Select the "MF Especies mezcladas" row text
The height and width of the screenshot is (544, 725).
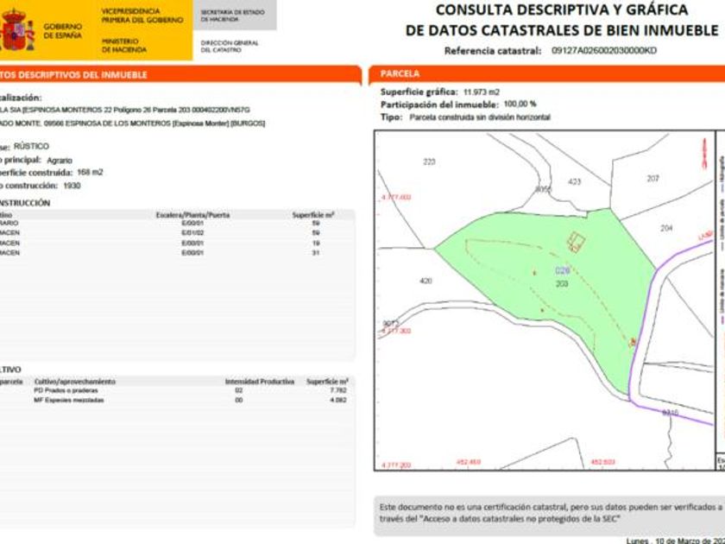pyautogui.click(x=69, y=400)
